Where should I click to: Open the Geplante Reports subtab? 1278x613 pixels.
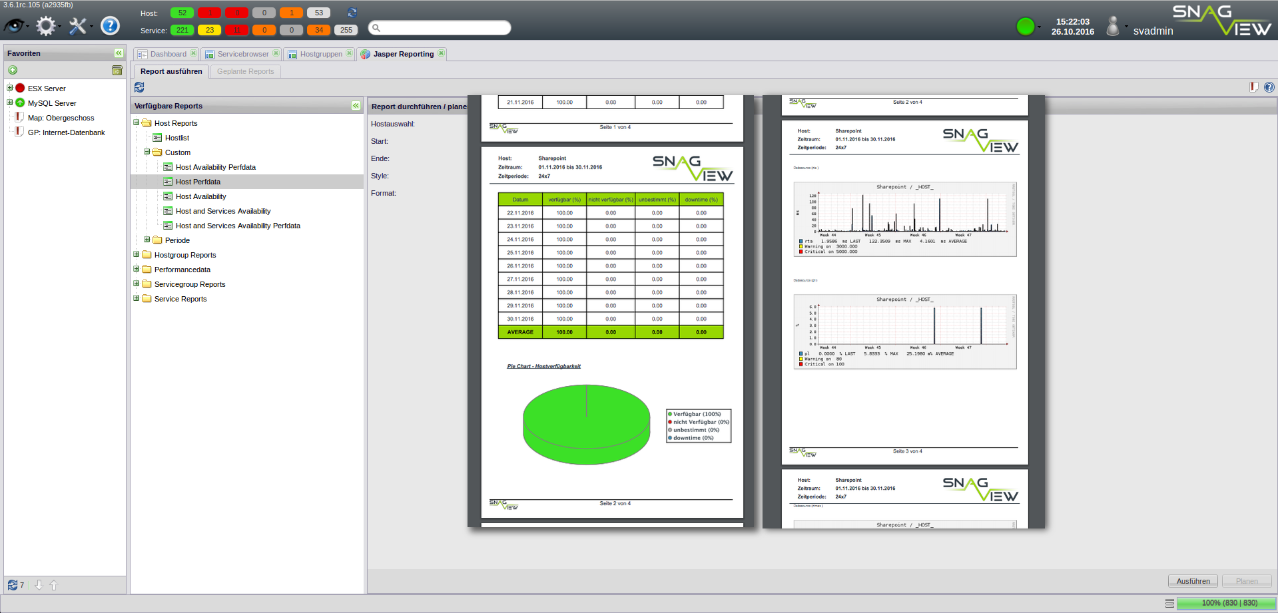[245, 71]
